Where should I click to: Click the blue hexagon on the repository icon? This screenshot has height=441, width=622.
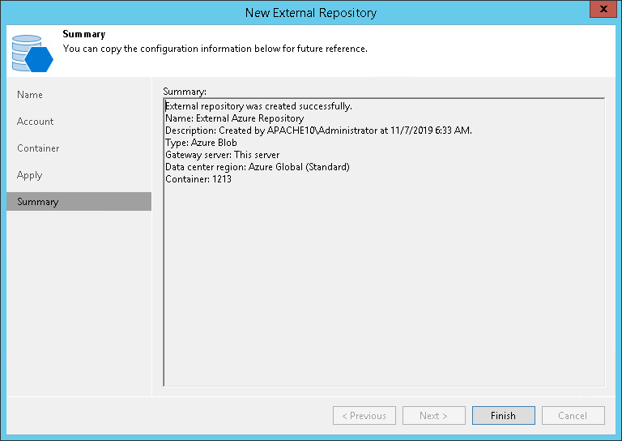click(x=39, y=59)
